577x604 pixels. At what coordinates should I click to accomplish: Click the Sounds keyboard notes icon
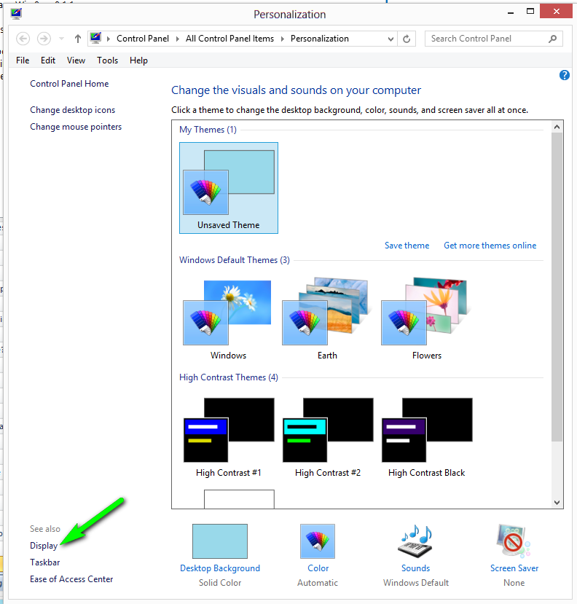(x=415, y=541)
